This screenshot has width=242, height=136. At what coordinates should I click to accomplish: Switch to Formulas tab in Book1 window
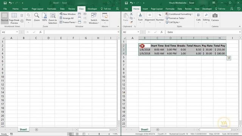tap(52, 9)
